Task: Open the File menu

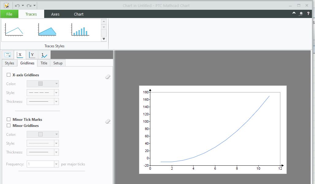Action: (9, 14)
